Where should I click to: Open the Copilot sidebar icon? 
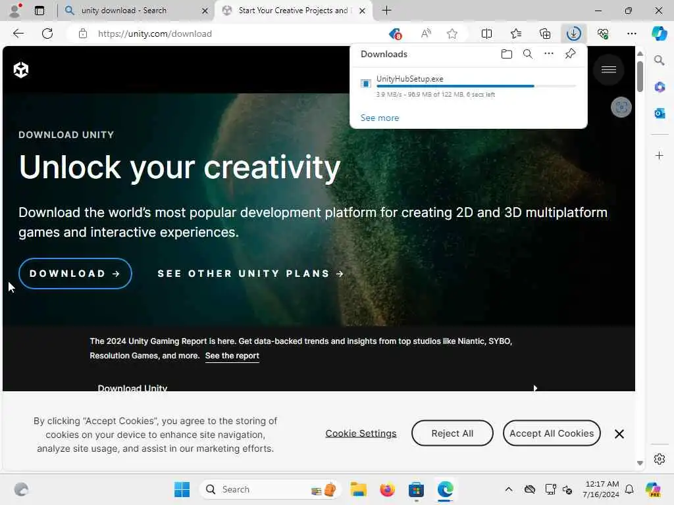[659, 34]
